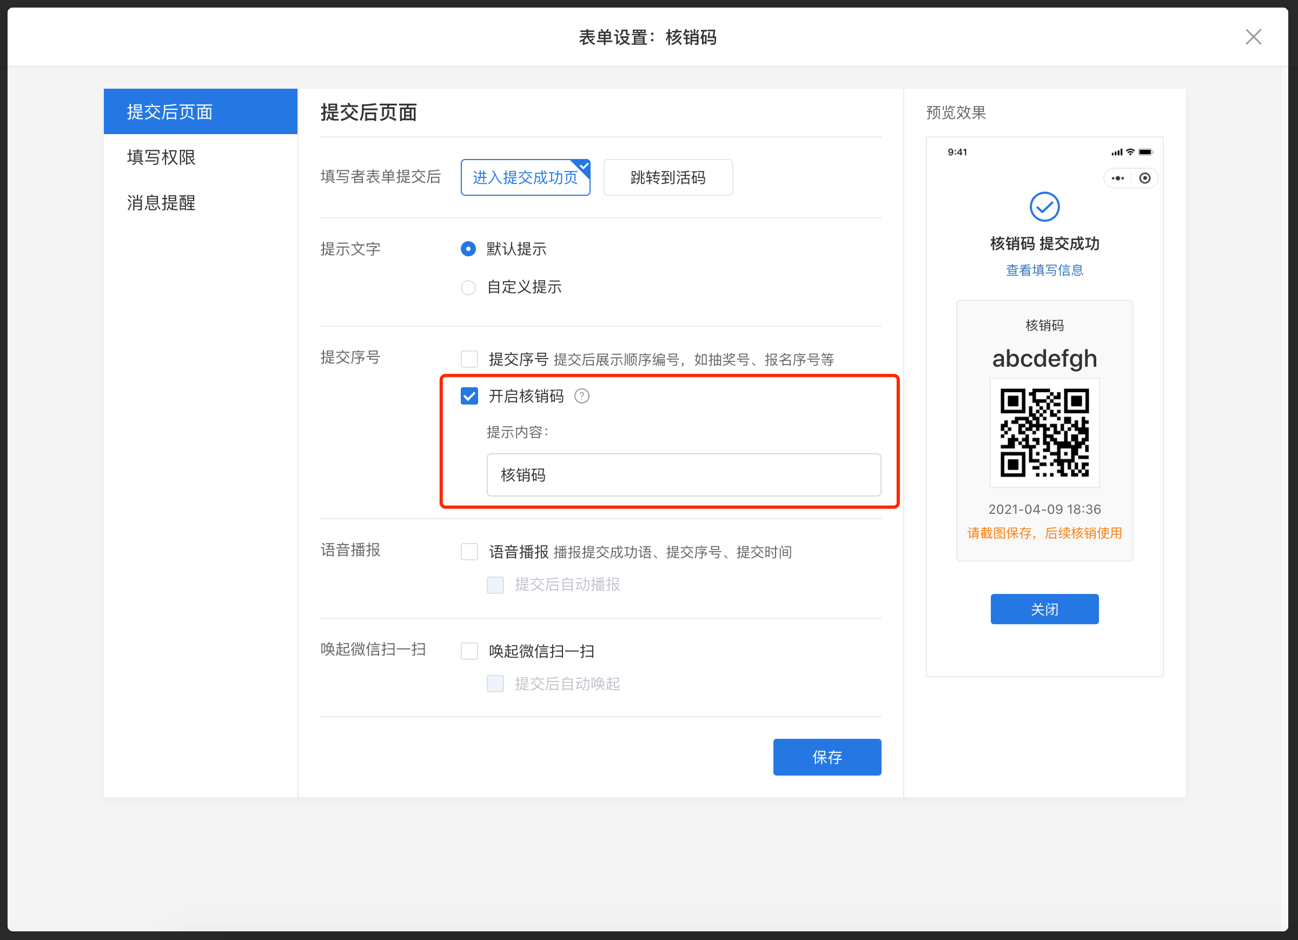Click the battery icon in the preview status bar

click(x=1146, y=151)
